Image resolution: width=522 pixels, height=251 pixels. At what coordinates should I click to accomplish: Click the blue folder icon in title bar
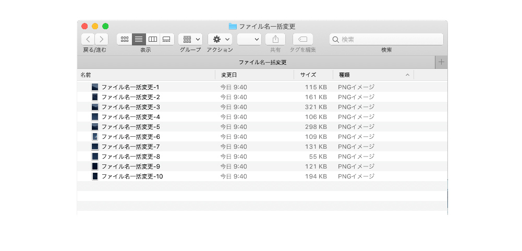click(x=233, y=26)
